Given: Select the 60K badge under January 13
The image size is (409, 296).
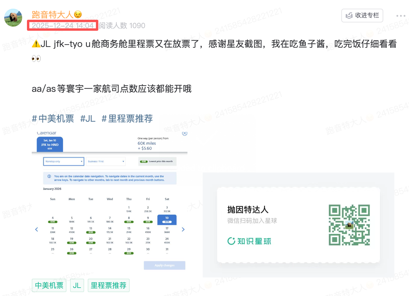Looking at the screenshot, I should (x=90, y=232).
